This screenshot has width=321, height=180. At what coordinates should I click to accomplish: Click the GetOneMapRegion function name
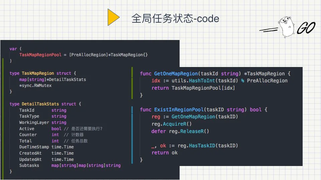coord(176,74)
